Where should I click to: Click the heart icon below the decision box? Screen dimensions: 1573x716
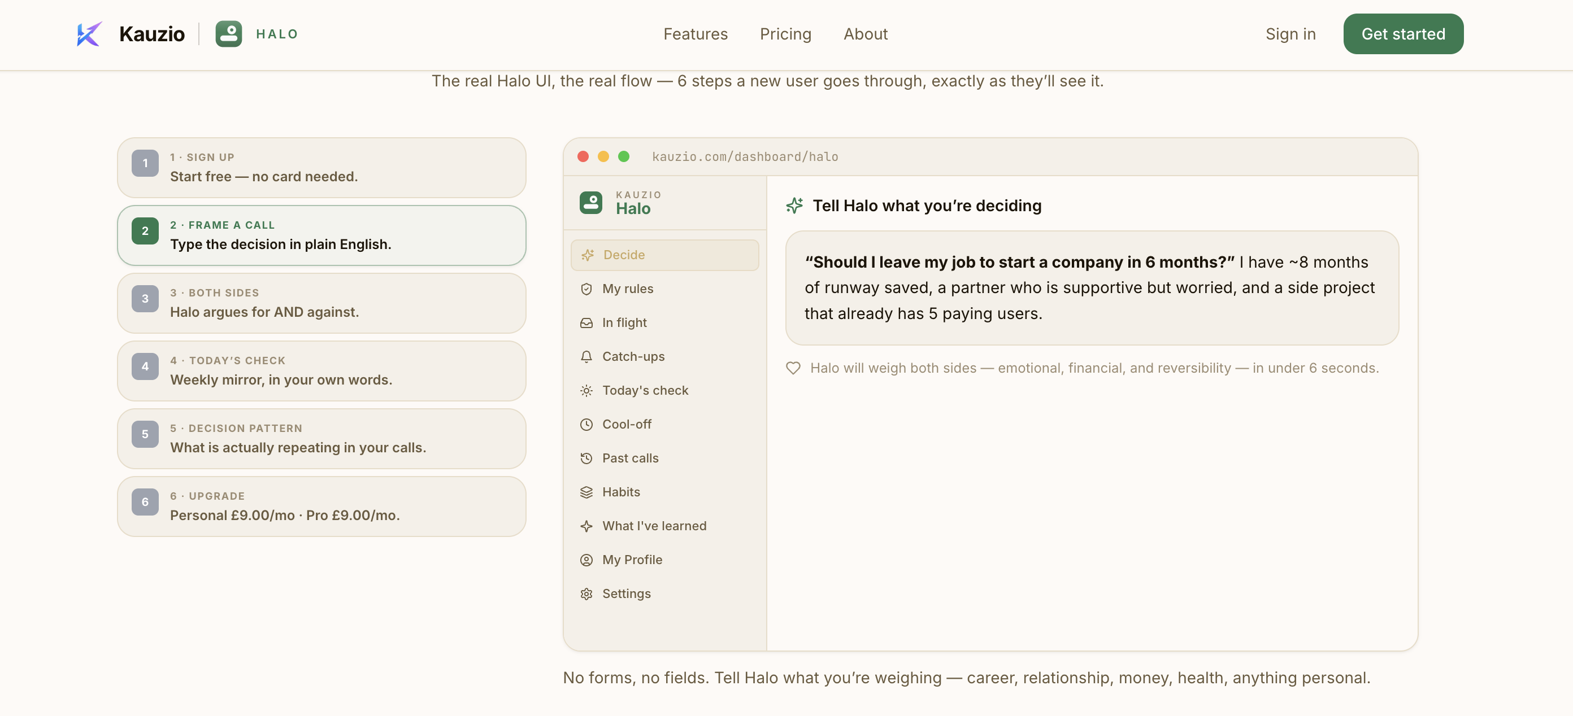pyautogui.click(x=793, y=368)
